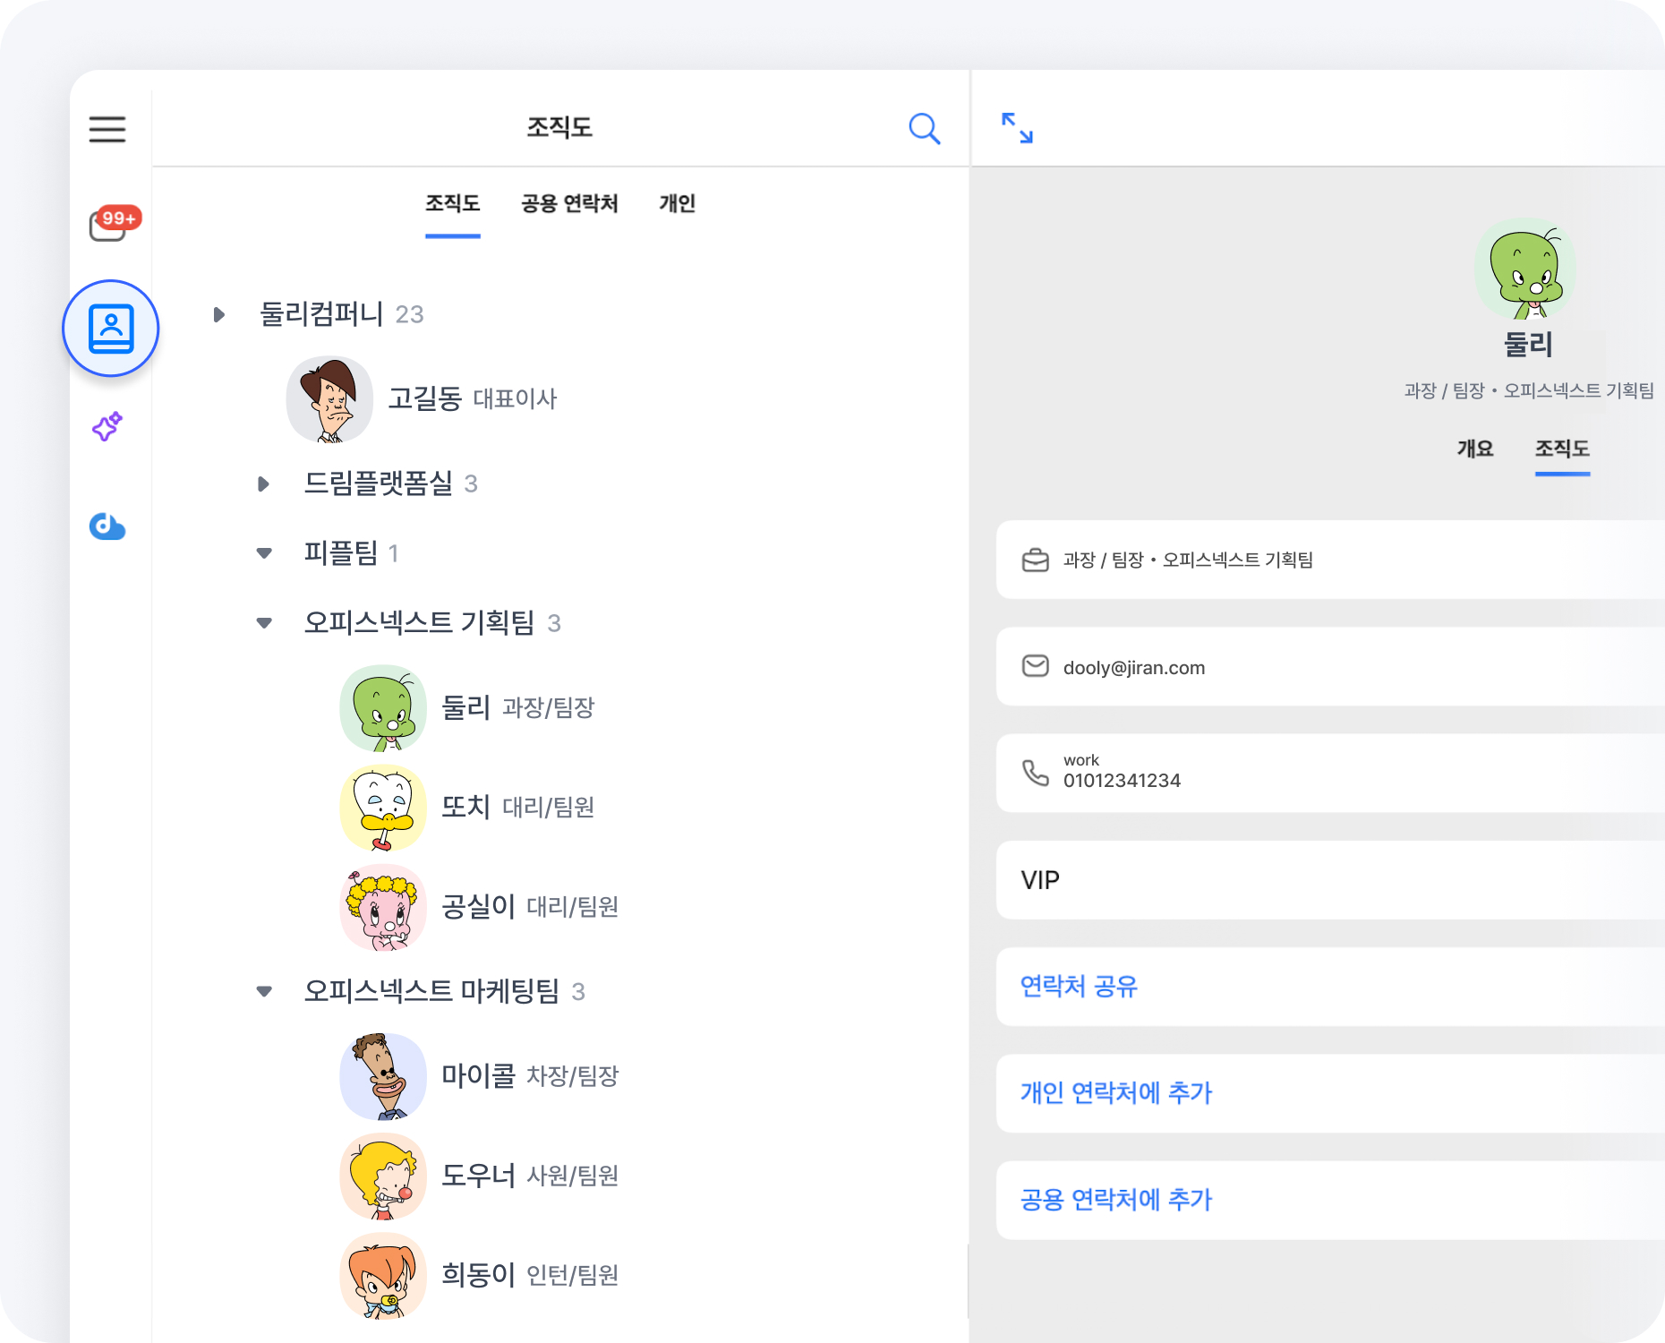Click the phone icon beside work number
Image resolution: width=1665 pixels, height=1343 pixels.
(x=1036, y=773)
